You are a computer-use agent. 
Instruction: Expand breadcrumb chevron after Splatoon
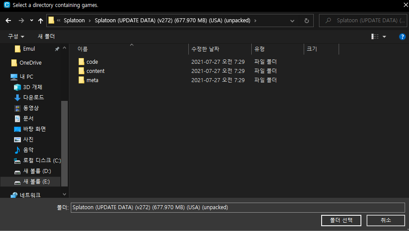90,21
